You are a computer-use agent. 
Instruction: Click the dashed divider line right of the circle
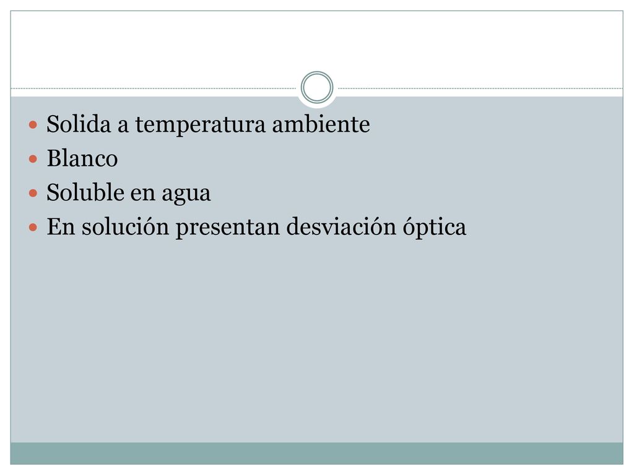[x=480, y=88]
